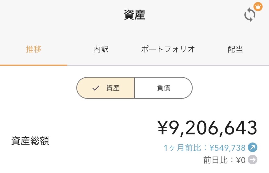The height and width of the screenshot is (173, 269).
Task: Tap the ¥0 daily change value
Action: (241, 160)
